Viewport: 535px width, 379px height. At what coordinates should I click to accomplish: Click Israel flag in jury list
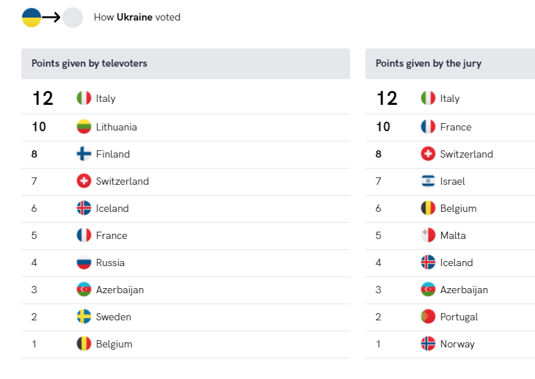point(428,181)
